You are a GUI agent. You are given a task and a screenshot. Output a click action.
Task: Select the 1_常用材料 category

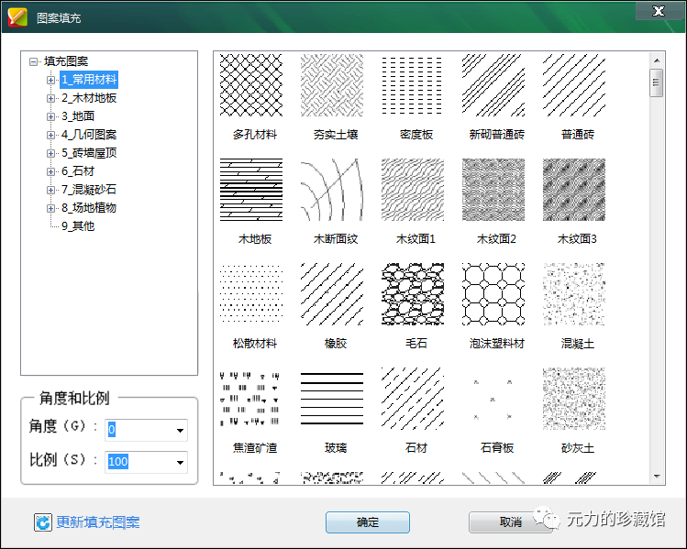(89, 80)
